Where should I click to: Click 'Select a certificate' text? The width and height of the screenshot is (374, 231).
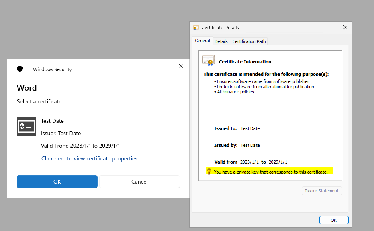39,102
